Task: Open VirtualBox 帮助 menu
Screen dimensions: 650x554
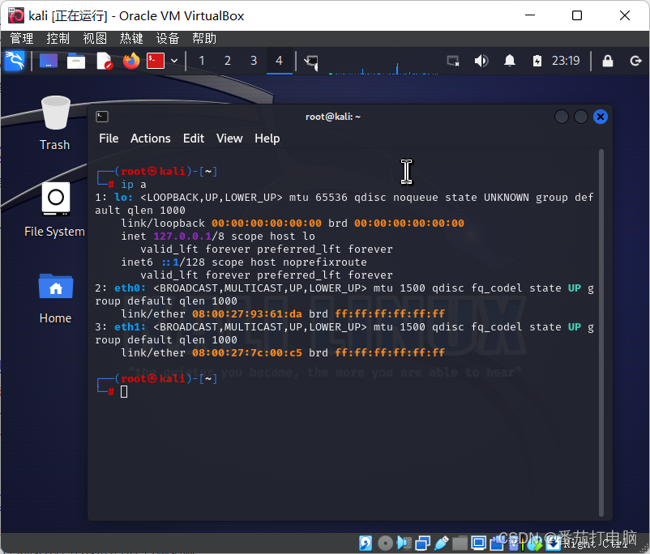Action: click(204, 39)
